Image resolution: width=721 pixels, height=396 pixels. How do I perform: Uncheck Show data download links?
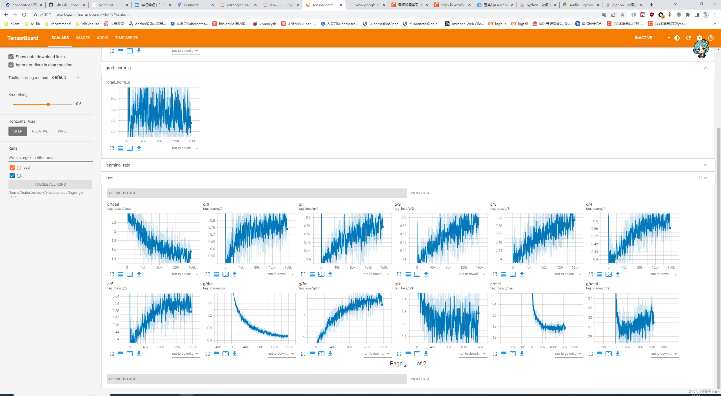[11, 57]
